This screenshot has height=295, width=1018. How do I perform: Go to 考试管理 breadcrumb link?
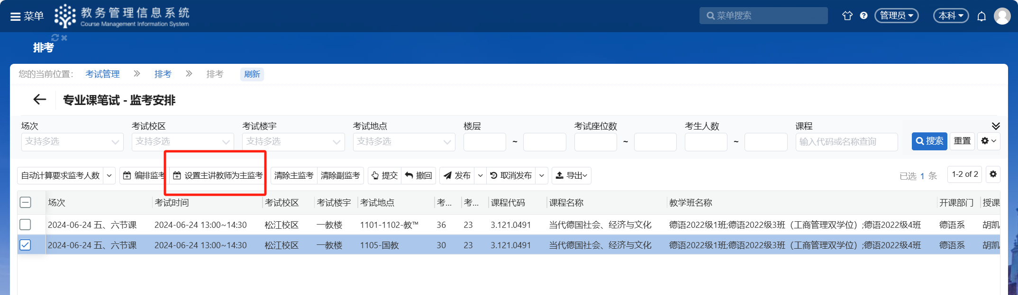point(102,74)
